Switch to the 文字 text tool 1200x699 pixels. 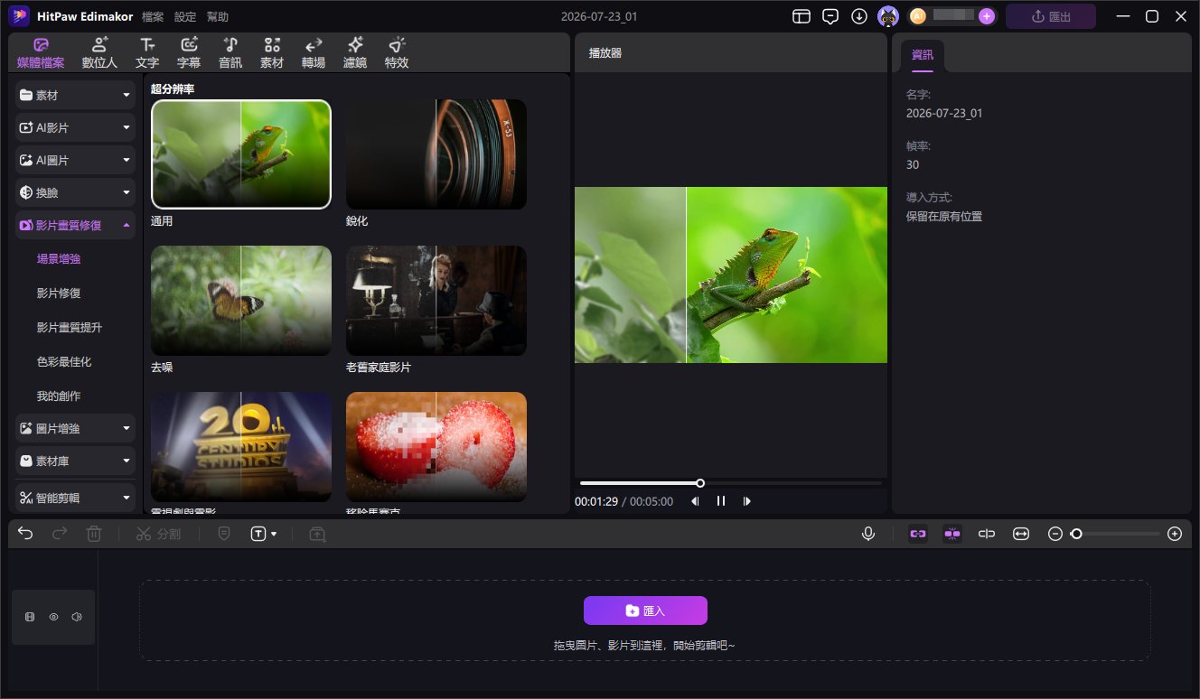click(147, 53)
